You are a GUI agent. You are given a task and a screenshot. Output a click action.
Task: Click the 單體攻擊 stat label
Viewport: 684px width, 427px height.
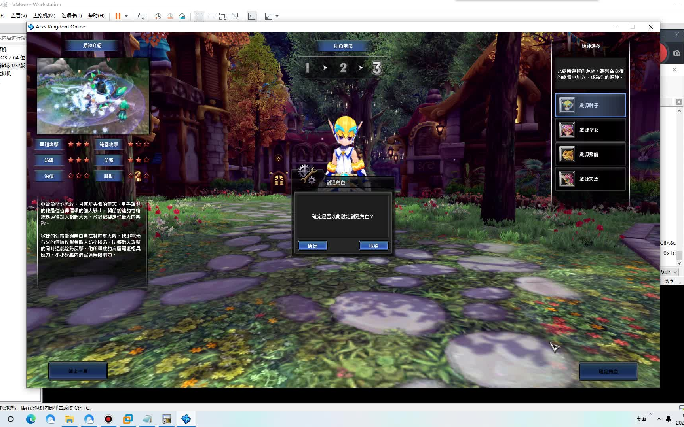pos(49,144)
